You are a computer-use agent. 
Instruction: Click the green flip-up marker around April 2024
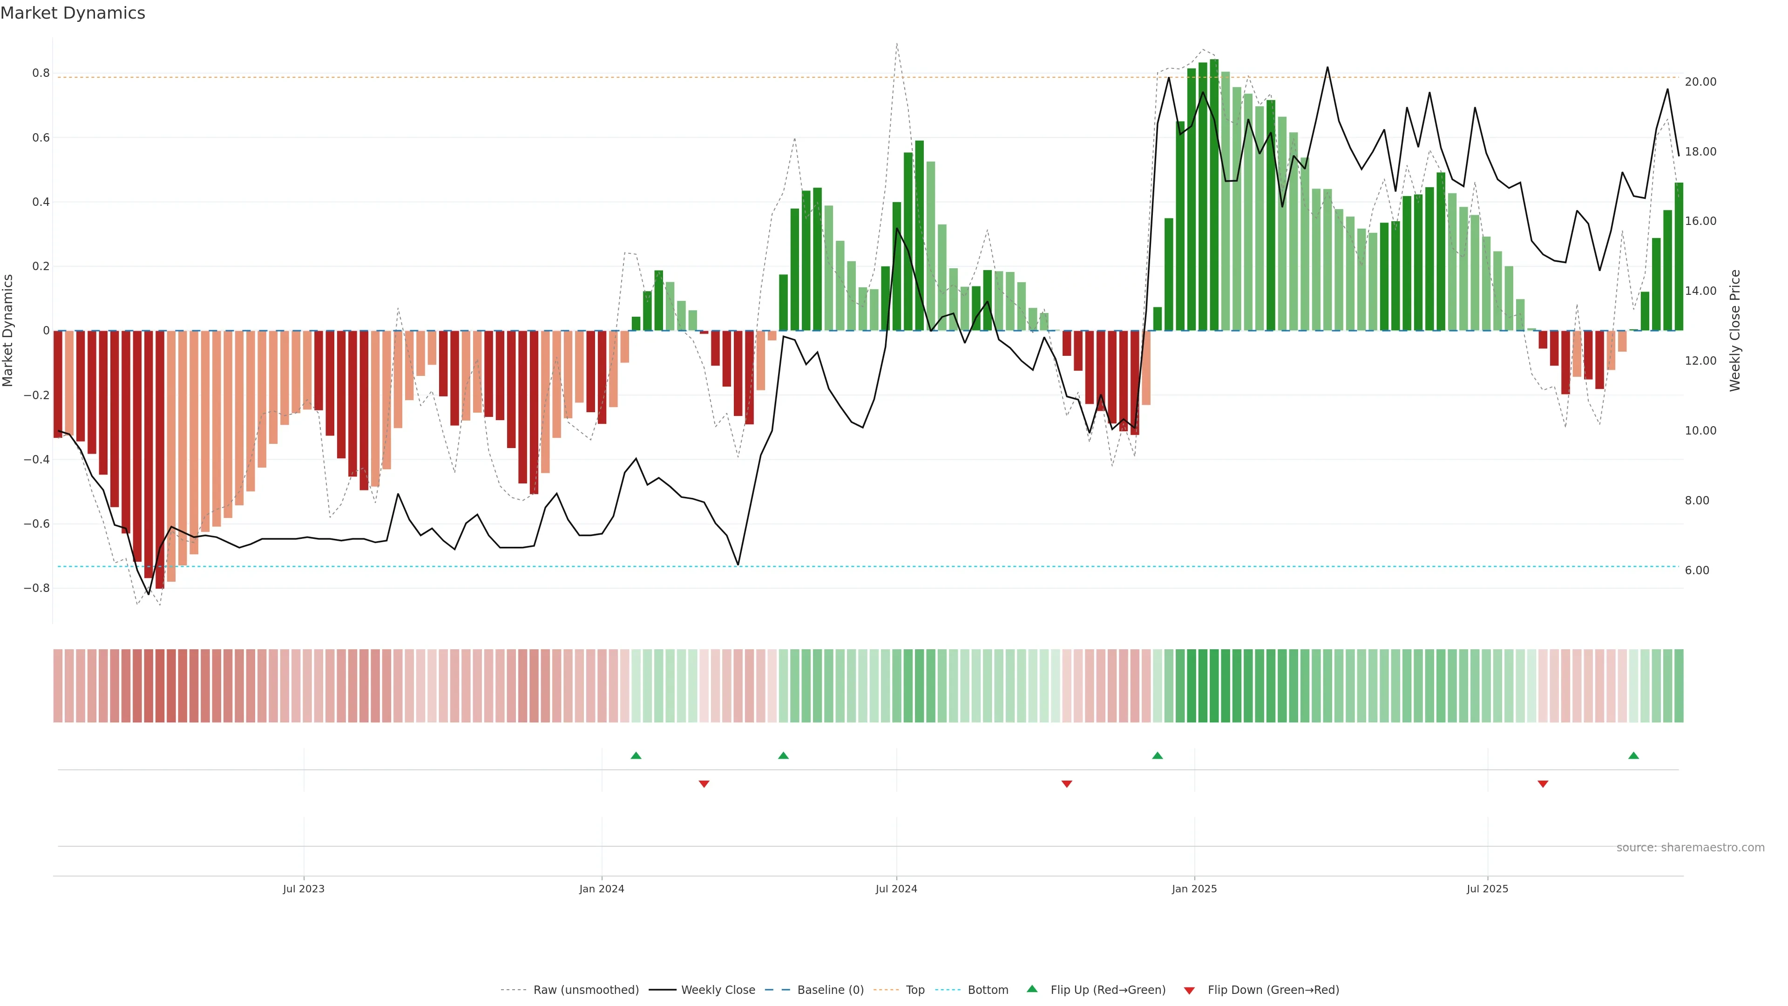784,755
